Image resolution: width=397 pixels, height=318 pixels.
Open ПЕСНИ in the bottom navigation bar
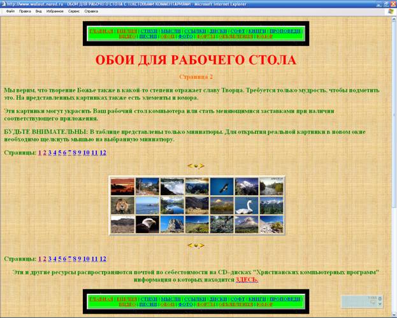pyautogui.click(x=148, y=305)
